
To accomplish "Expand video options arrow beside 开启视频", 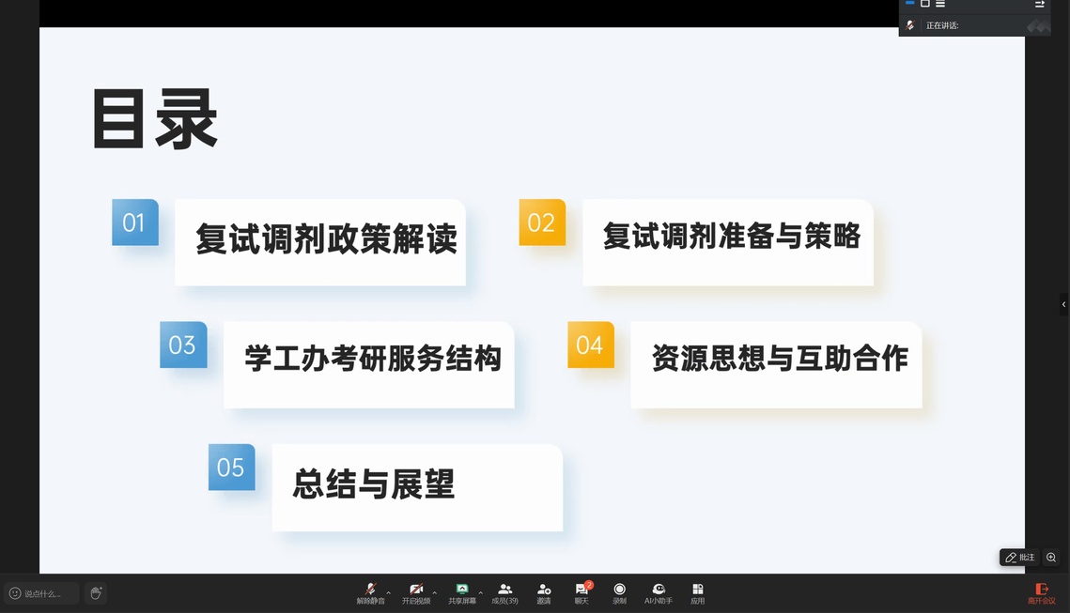I will pos(435,592).
